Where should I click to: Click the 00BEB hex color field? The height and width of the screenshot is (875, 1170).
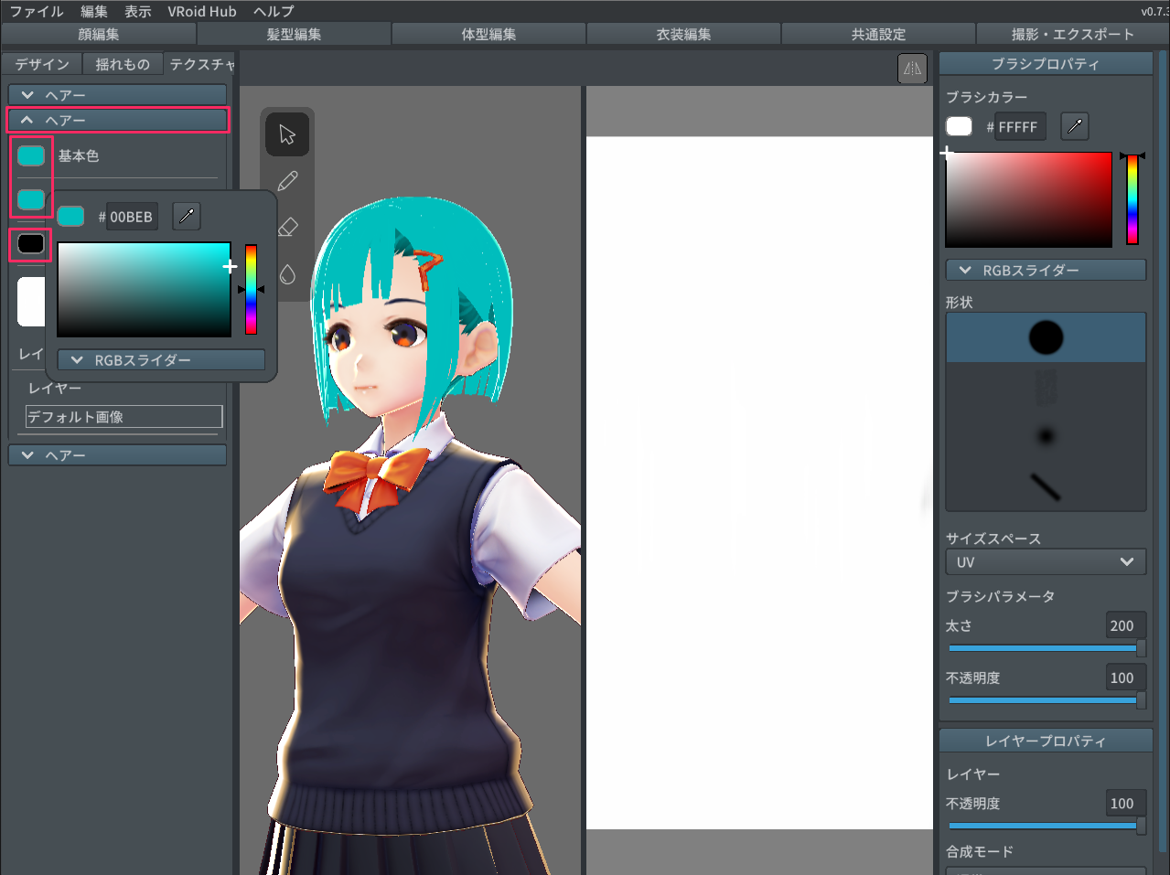[132, 217]
